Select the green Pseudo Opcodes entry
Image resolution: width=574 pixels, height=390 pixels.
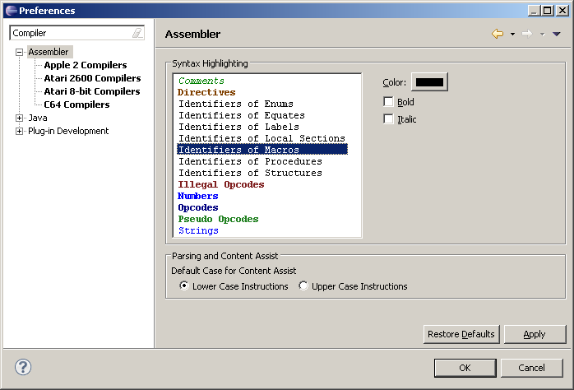218,219
